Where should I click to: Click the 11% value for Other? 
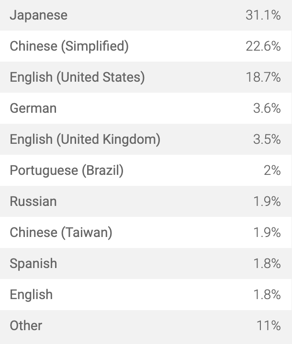[x=269, y=325]
